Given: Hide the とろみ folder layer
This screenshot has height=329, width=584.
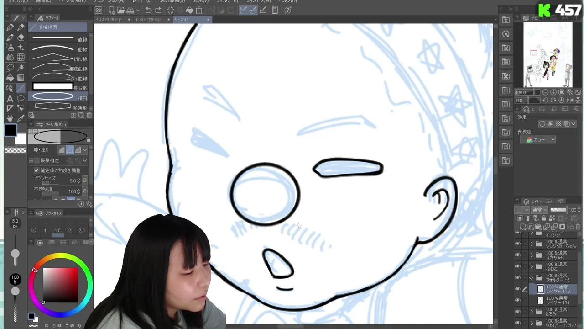Looking at the screenshot, I should tap(517, 312).
